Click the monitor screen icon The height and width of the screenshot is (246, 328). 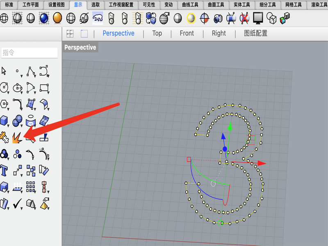(258, 18)
